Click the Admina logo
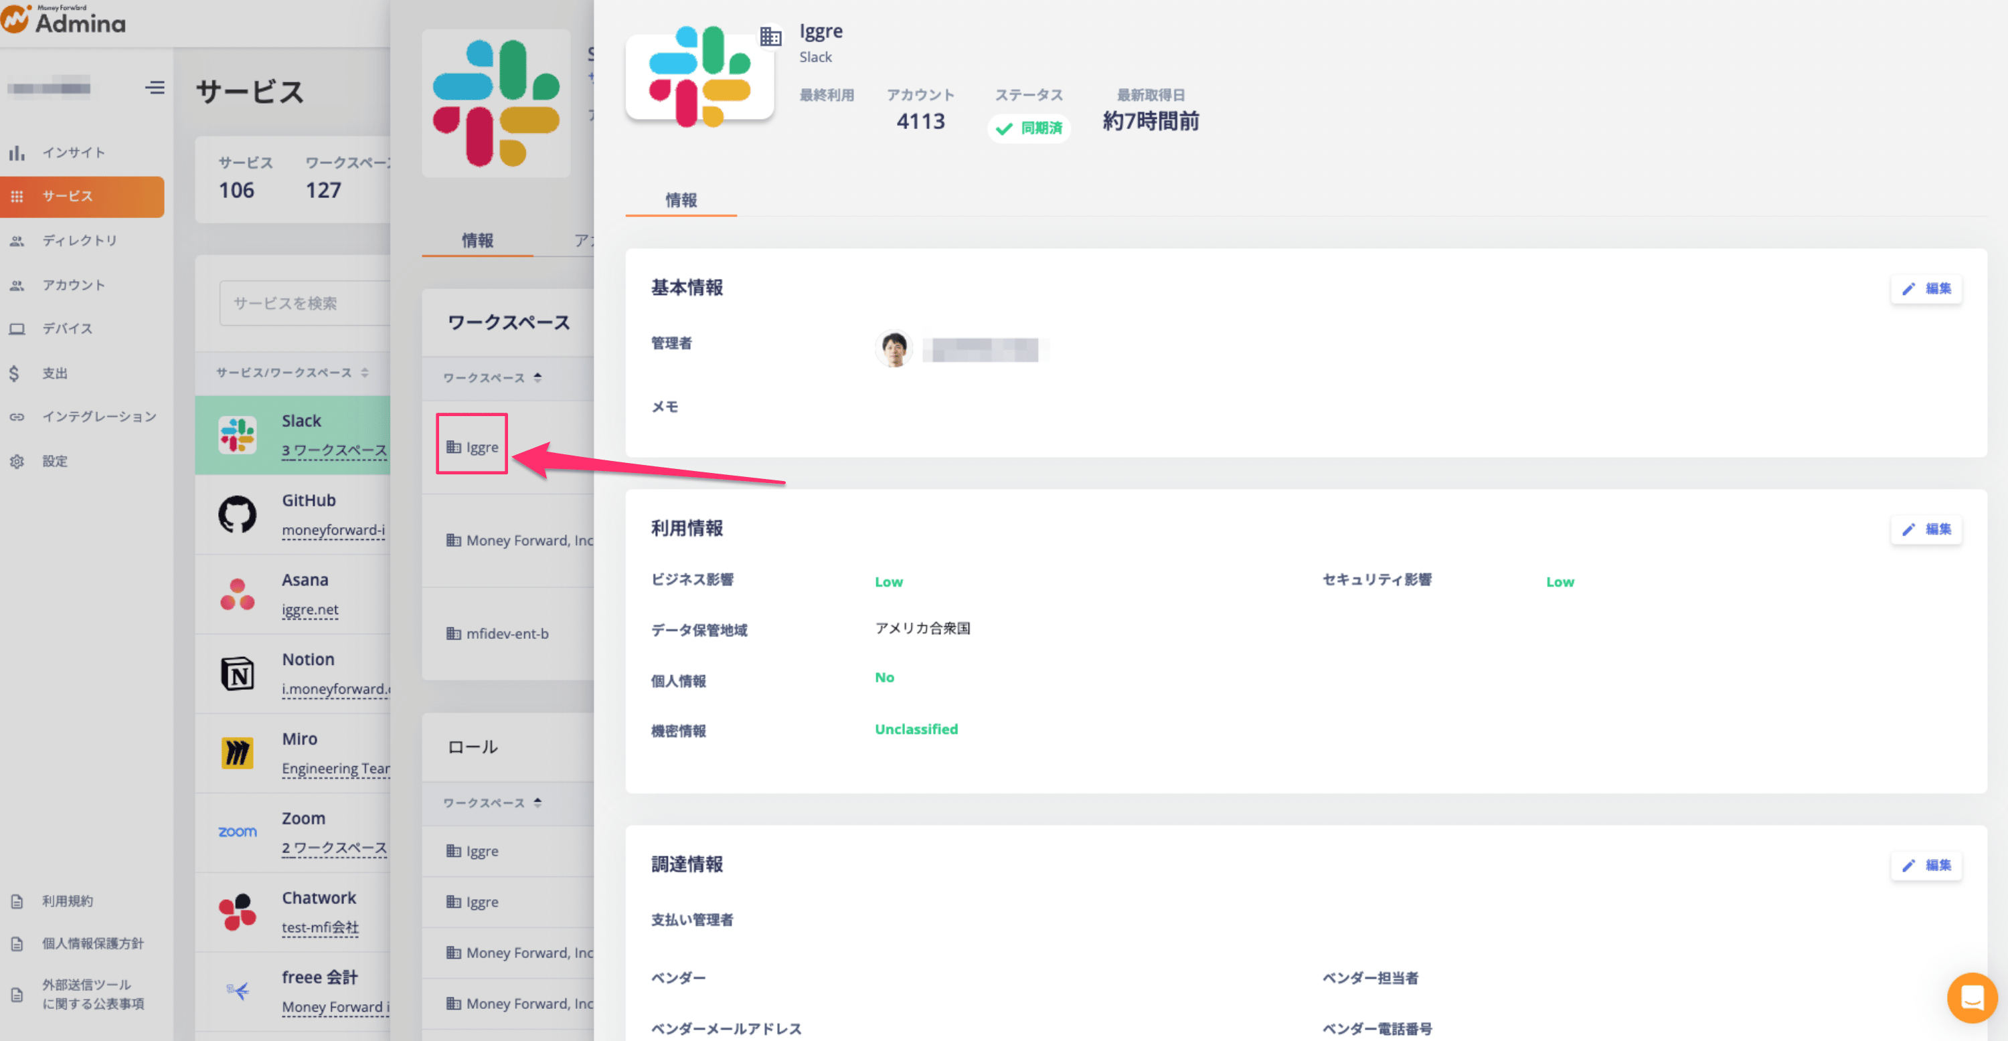The height and width of the screenshot is (1041, 2008). point(64,19)
